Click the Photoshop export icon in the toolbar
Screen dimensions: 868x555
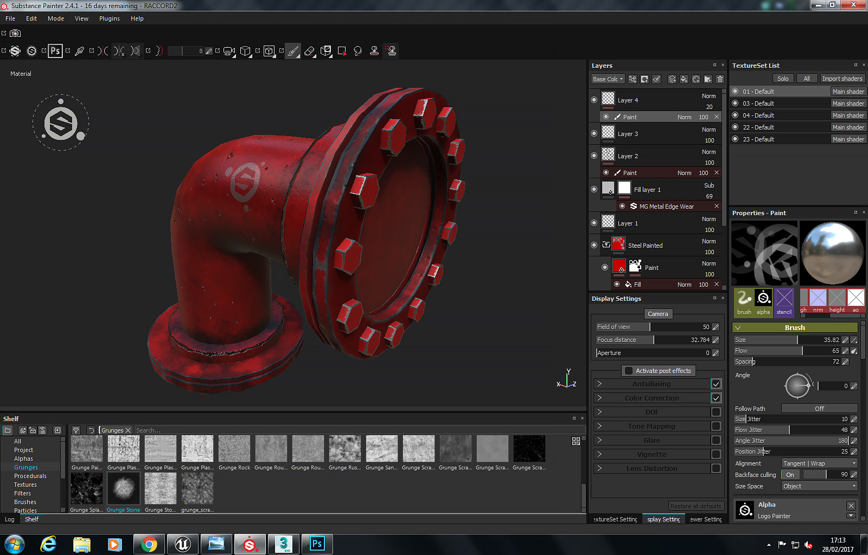(55, 51)
